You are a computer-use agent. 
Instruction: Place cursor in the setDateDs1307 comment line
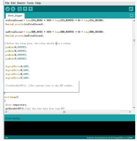(x=39, y=86)
